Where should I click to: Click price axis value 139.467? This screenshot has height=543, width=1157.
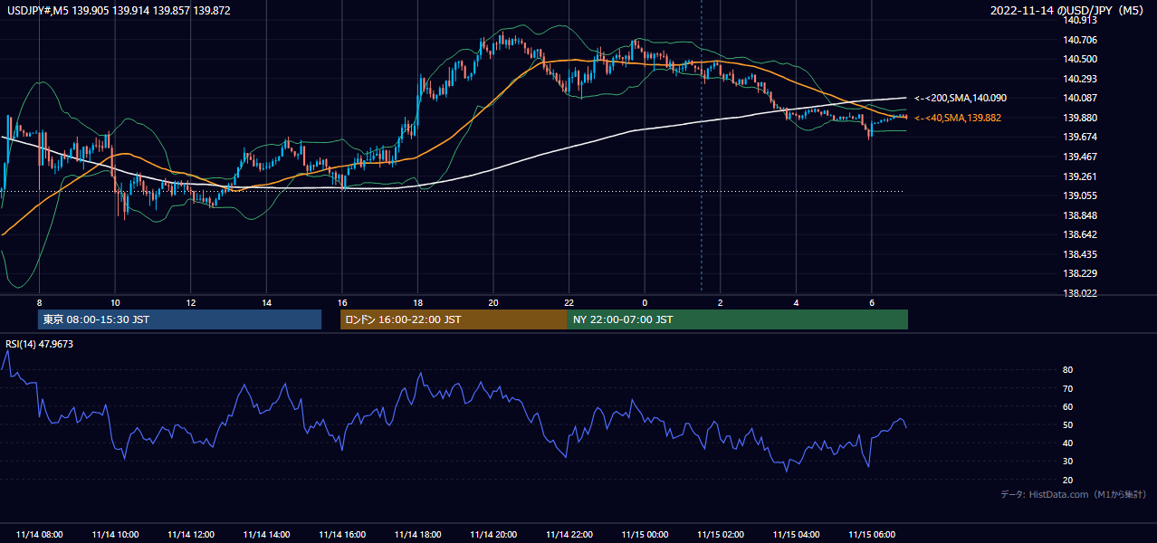coord(1081,157)
